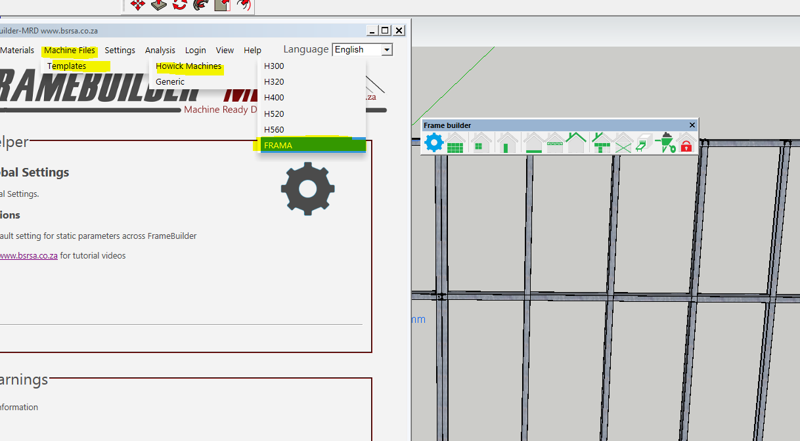Click the blue gear settings icon in Frame builder toolbar
The image size is (800, 441).
(434, 142)
